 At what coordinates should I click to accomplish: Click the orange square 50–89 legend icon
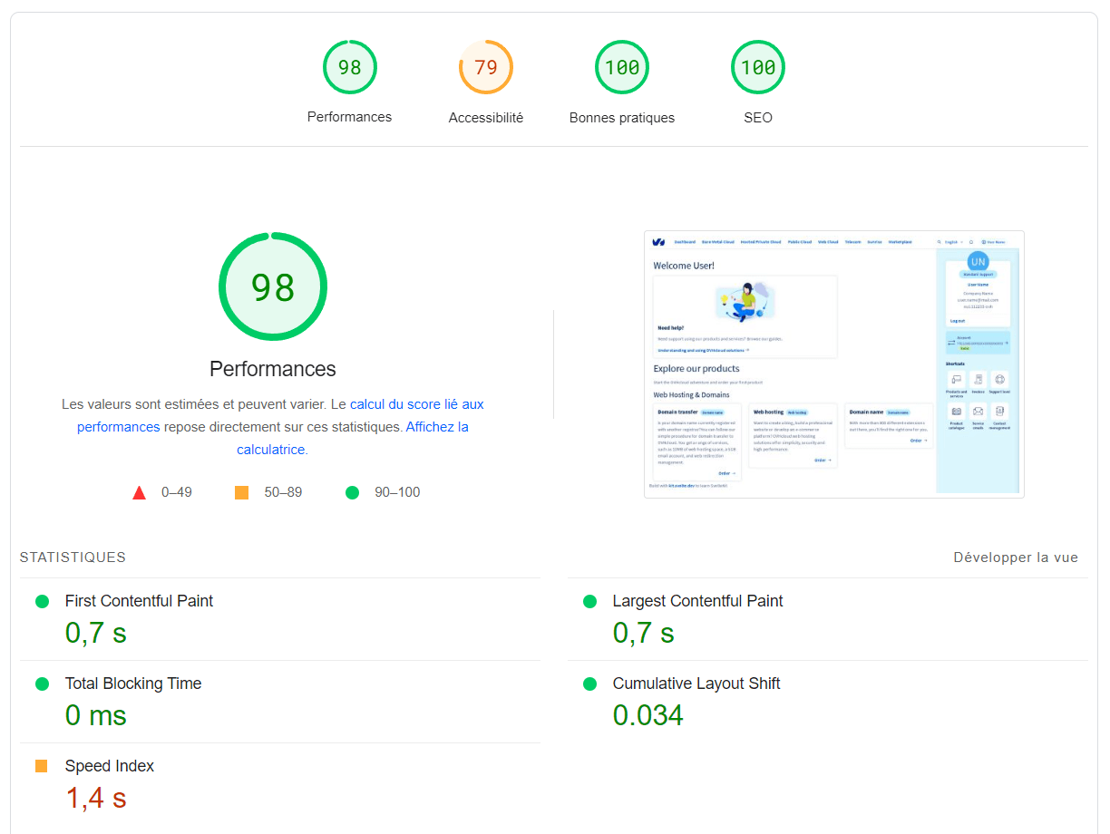click(241, 493)
